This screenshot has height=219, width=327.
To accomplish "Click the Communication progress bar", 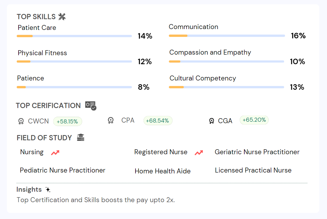I will pos(227,36).
